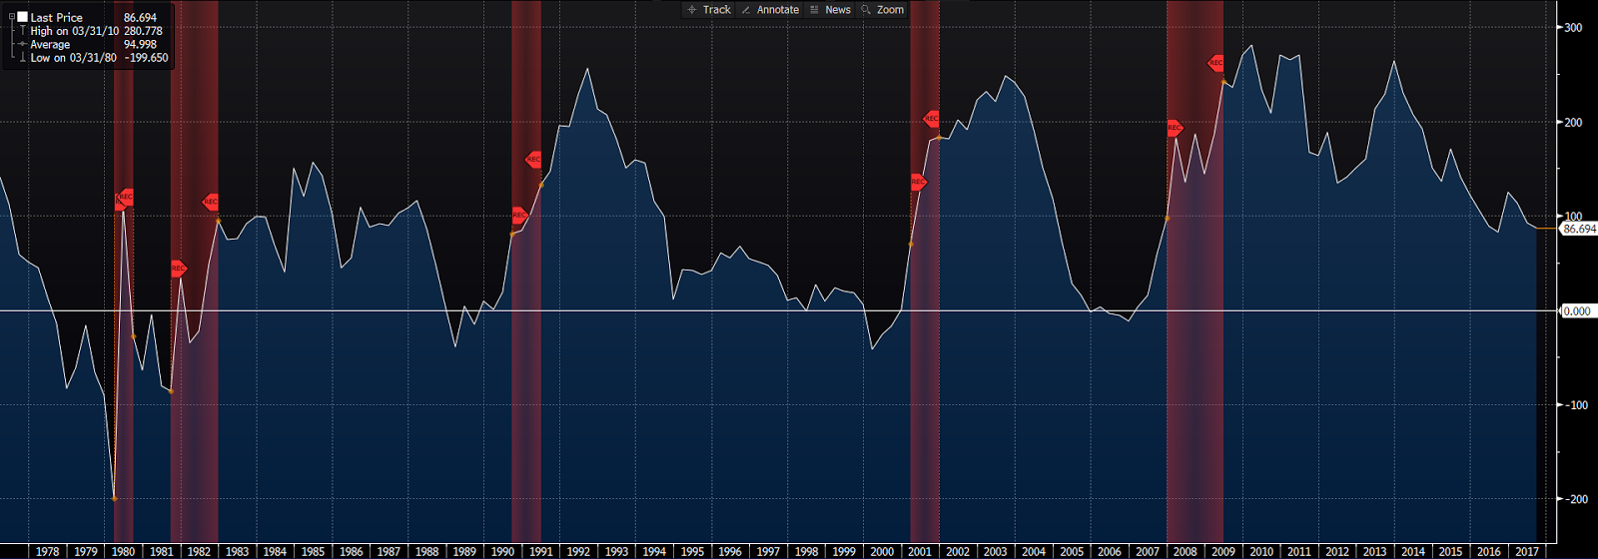This screenshot has height=559, width=1598.
Task: Click the 2007 x-axis year label
Action: pyautogui.click(x=1148, y=551)
